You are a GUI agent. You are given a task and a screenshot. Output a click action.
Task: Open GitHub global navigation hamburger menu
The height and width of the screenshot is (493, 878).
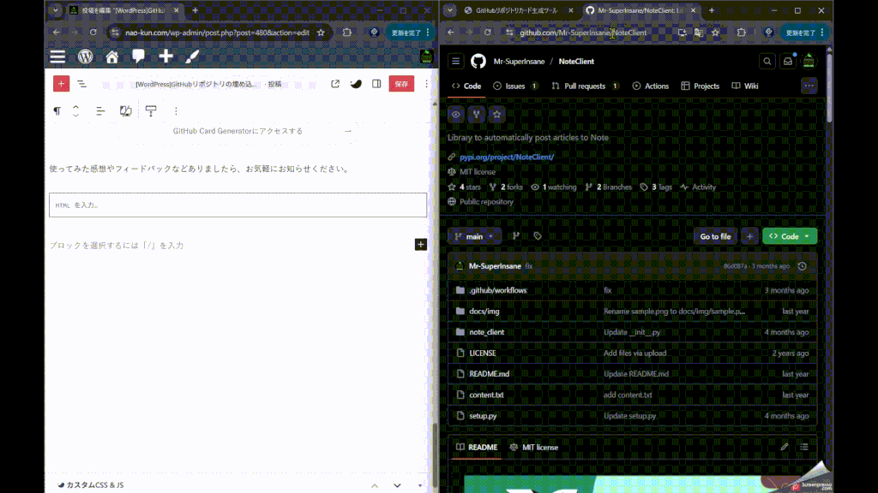coord(456,62)
